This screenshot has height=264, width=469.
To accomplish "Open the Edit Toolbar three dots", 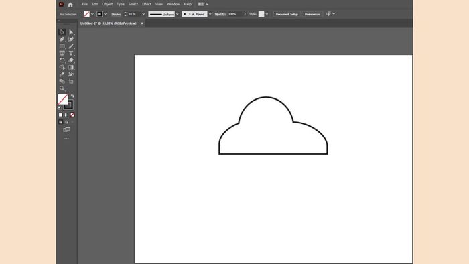I will [x=66, y=139].
